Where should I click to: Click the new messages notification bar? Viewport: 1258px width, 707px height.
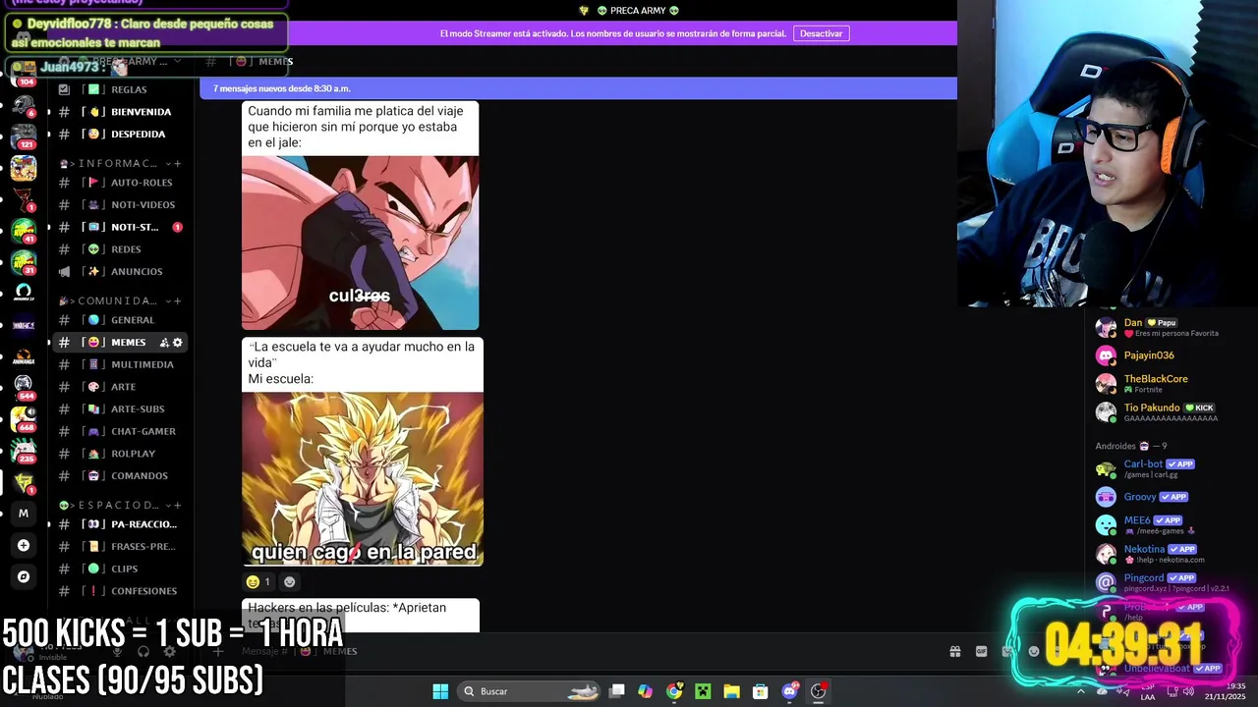(x=578, y=88)
